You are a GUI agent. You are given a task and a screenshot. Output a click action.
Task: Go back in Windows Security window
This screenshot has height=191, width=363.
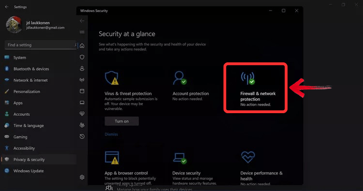82,21
